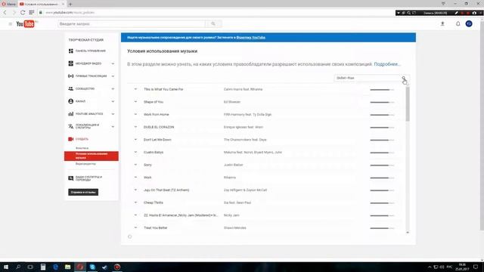
Task: Open a new browser tab with plus
Action: pyautogui.click(x=70, y=4)
